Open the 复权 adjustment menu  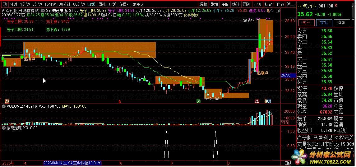(203, 4)
